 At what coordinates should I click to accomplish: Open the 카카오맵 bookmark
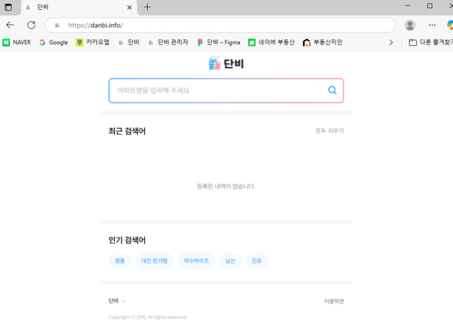pyautogui.click(x=92, y=42)
